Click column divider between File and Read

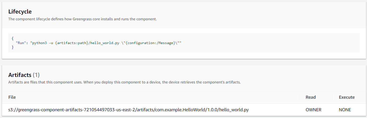pos(299,97)
